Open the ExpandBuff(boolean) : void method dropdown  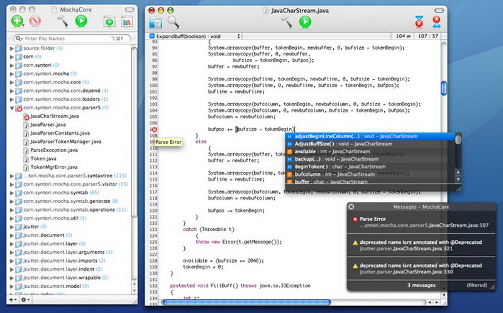coord(195,36)
